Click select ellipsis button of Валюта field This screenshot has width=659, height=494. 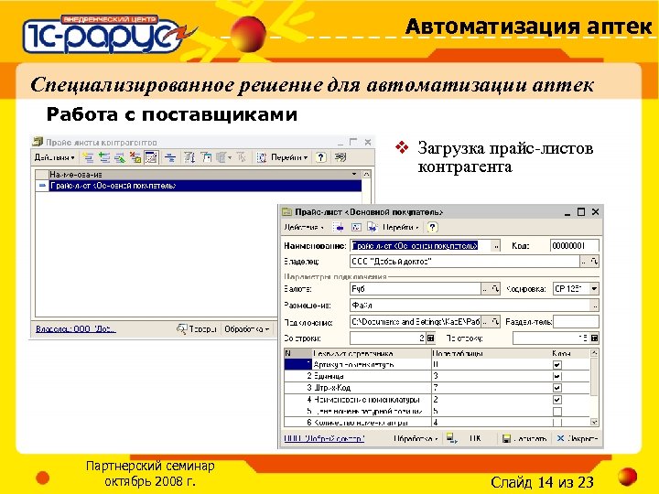pyautogui.click(x=485, y=289)
